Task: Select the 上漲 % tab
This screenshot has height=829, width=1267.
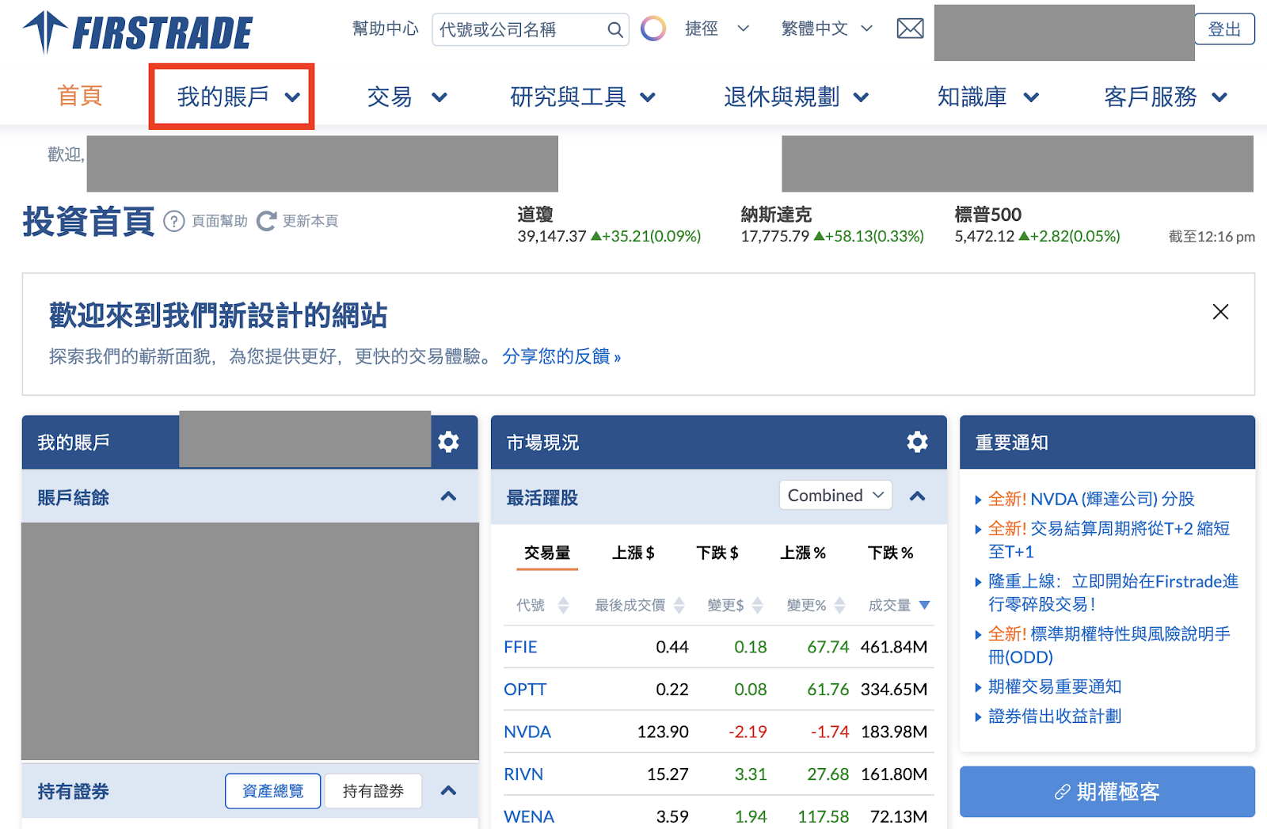Action: 803,553
